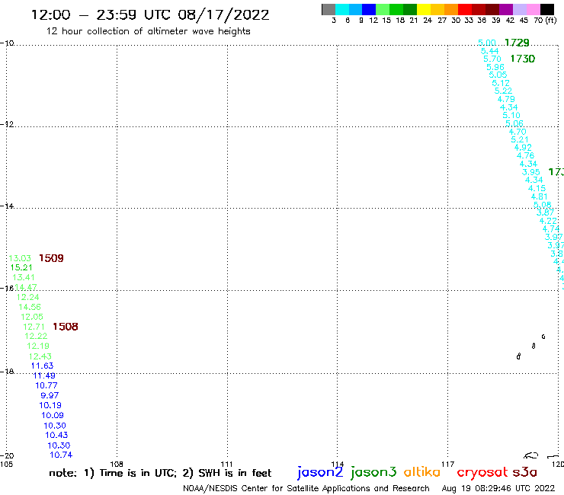Click the black legend color swatch
The image size is (564, 495).
click(547, 9)
